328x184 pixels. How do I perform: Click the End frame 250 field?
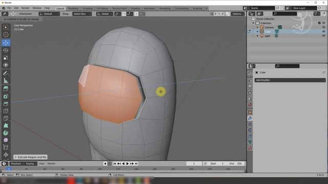[236, 164]
